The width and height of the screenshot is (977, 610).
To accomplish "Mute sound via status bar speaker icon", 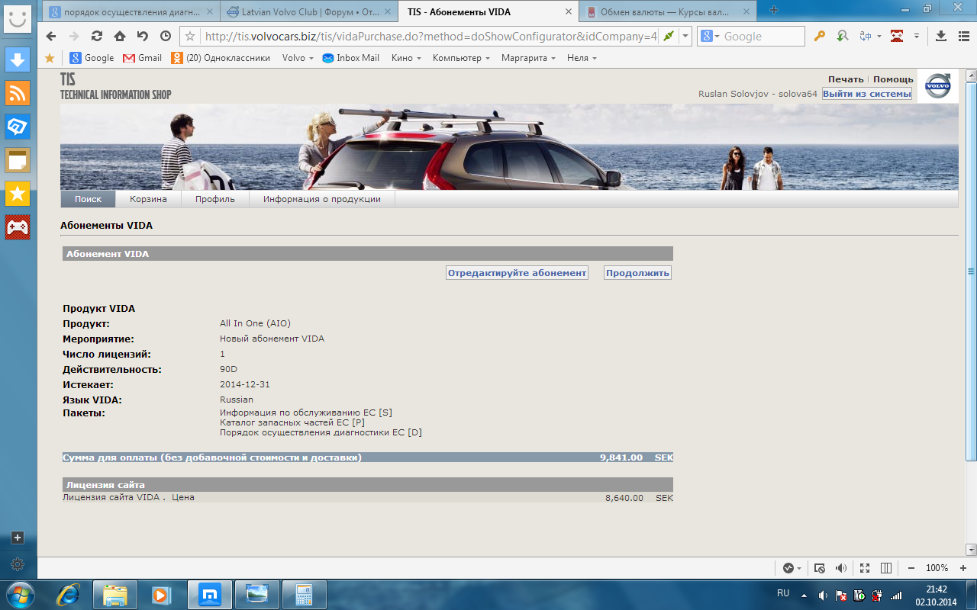I will tap(841, 568).
